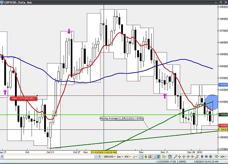
Task: Open the chart template icon
Action: (x=170, y=157)
